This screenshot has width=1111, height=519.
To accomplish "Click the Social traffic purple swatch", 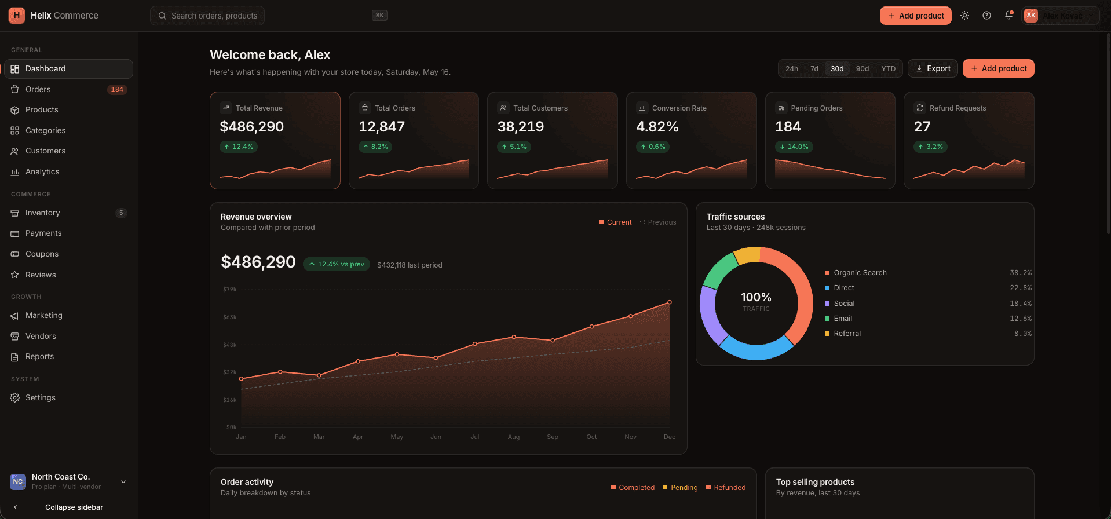I will tap(827, 304).
